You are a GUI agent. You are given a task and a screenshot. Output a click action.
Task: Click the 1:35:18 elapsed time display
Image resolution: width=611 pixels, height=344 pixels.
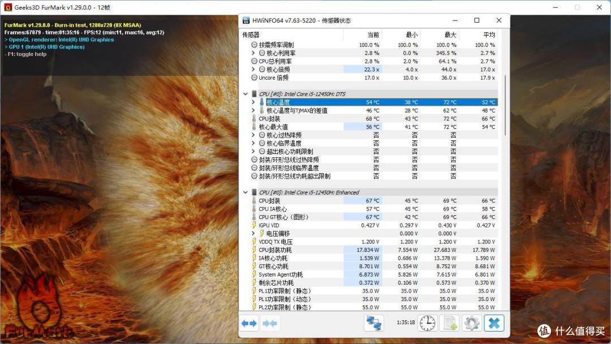click(x=405, y=322)
